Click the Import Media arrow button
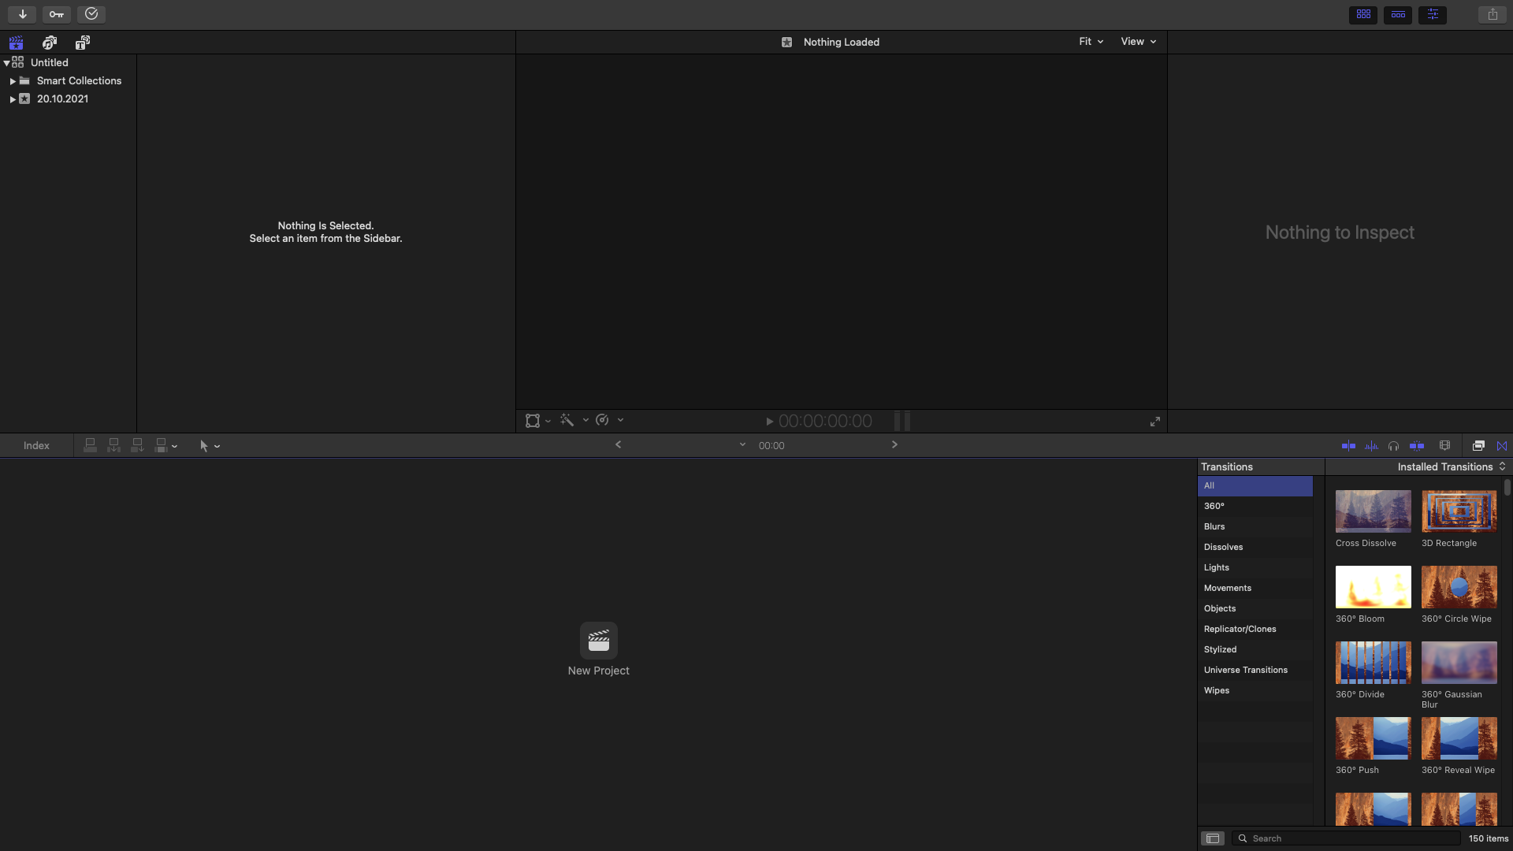This screenshot has height=851, width=1513. click(22, 14)
